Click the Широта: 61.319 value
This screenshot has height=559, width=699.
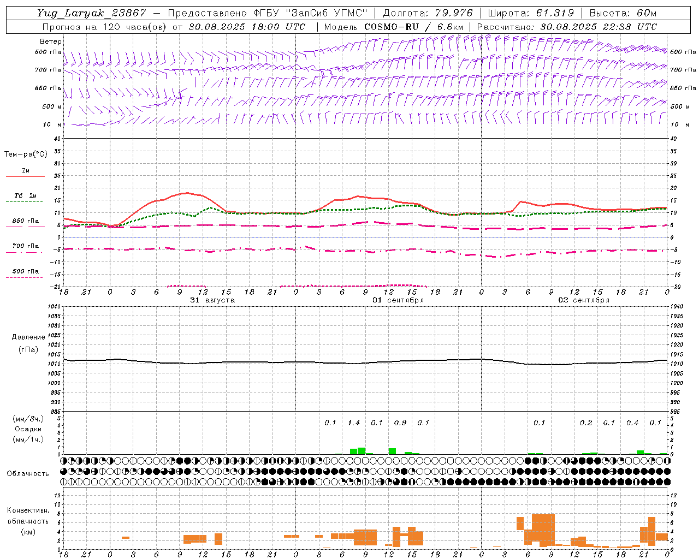(531, 13)
